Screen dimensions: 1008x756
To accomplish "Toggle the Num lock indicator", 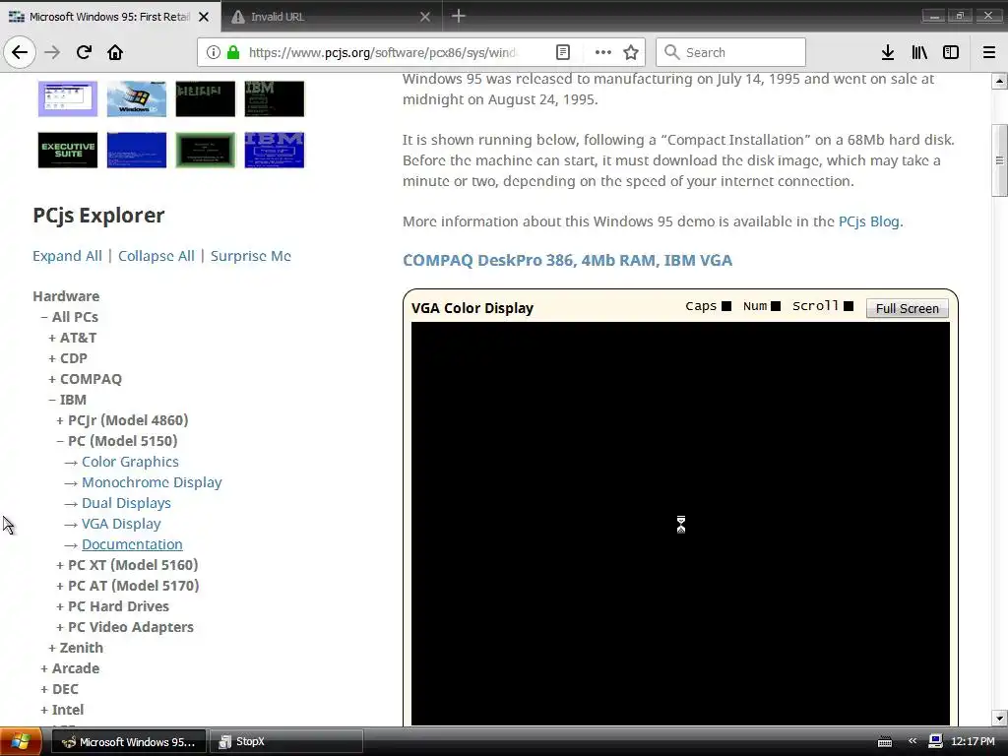I will point(776,306).
